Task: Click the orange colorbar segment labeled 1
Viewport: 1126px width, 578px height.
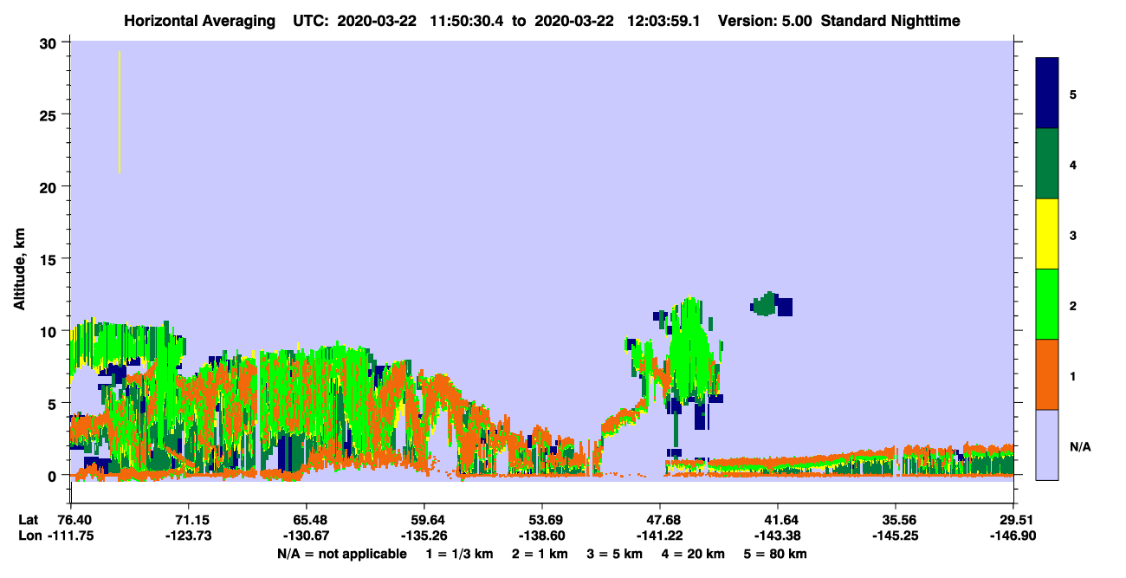Action: tap(1047, 374)
